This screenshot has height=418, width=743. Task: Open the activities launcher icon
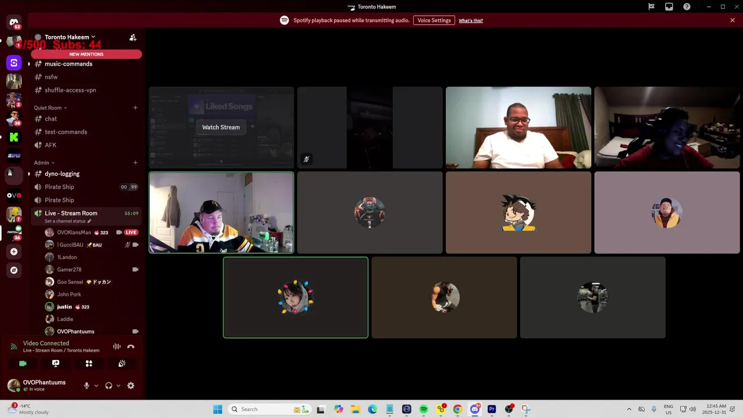89,363
